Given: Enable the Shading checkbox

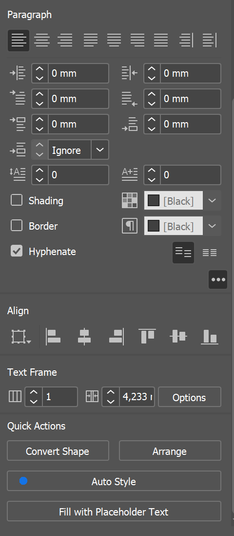Looking at the screenshot, I should tap(17, 200).
